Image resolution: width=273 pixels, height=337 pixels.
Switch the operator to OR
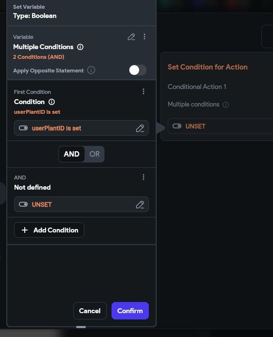click(95, 154)
